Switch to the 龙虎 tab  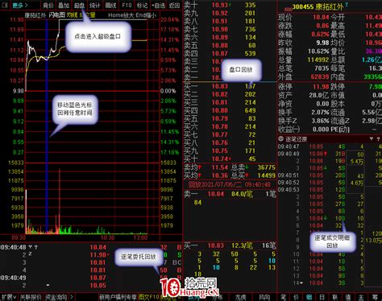click(x=240, y=297)
